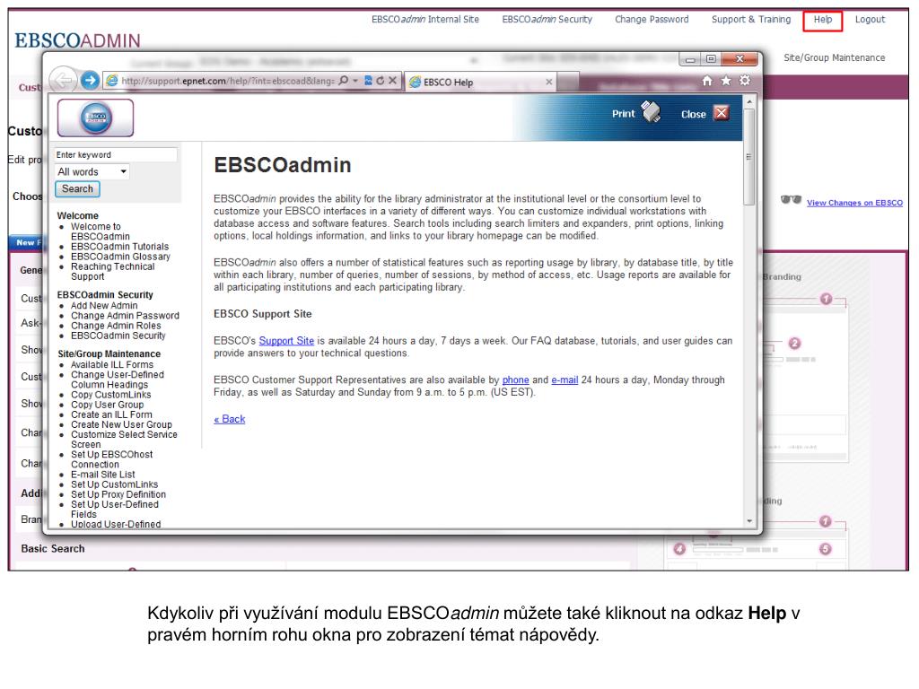Click the phone hyperlink
This screenshot has height=689, width=919.
(516, 379)
